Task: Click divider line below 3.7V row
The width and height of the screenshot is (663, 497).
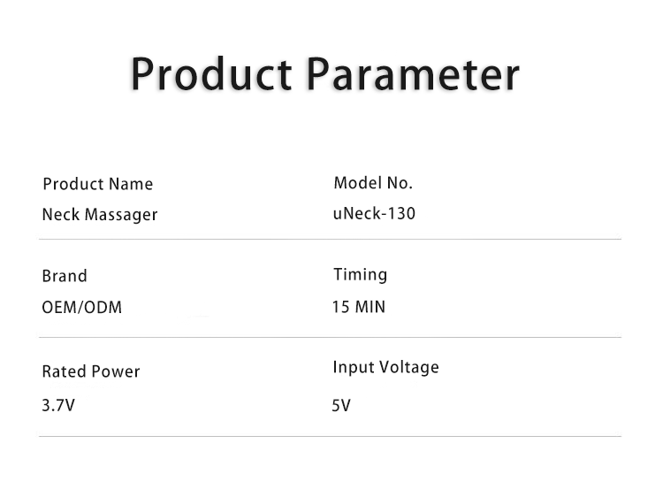Action: (330, 436)
